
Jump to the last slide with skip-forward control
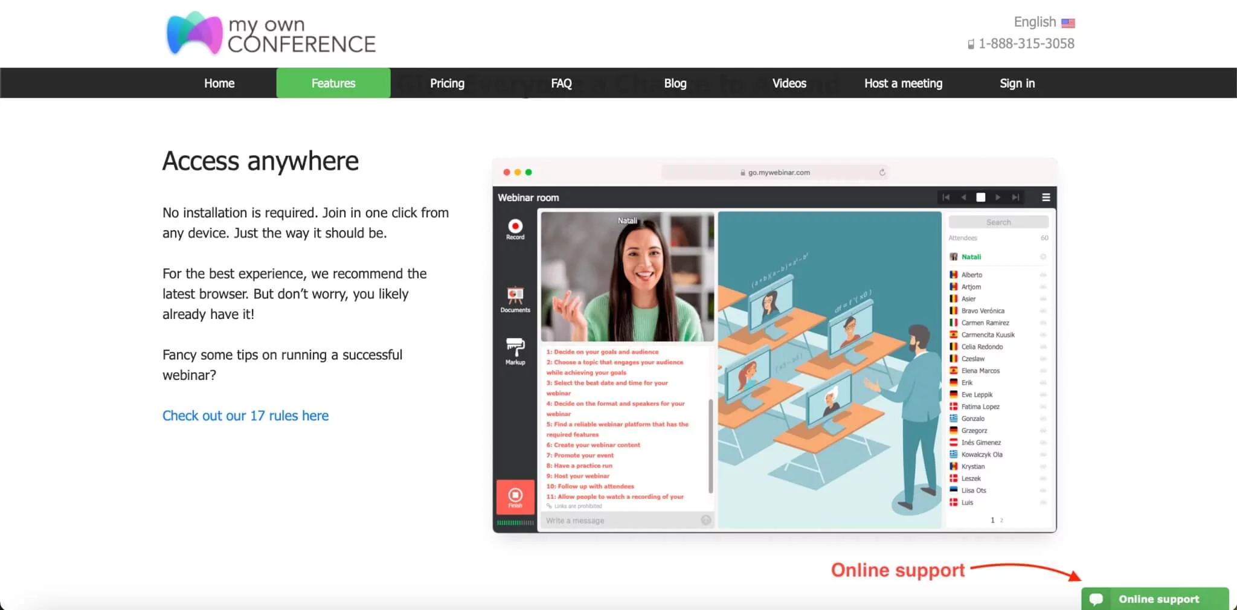click(x=1015, y=197)
